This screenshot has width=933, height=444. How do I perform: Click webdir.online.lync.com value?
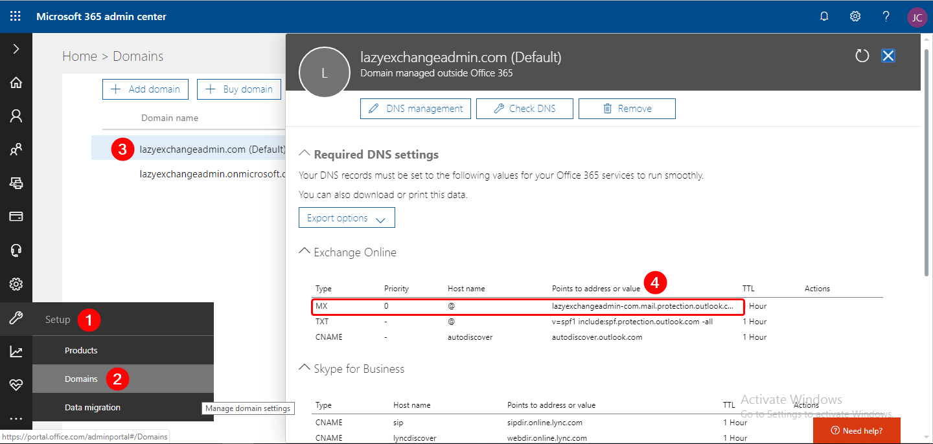pyautogui.click(x=547, y=438)
